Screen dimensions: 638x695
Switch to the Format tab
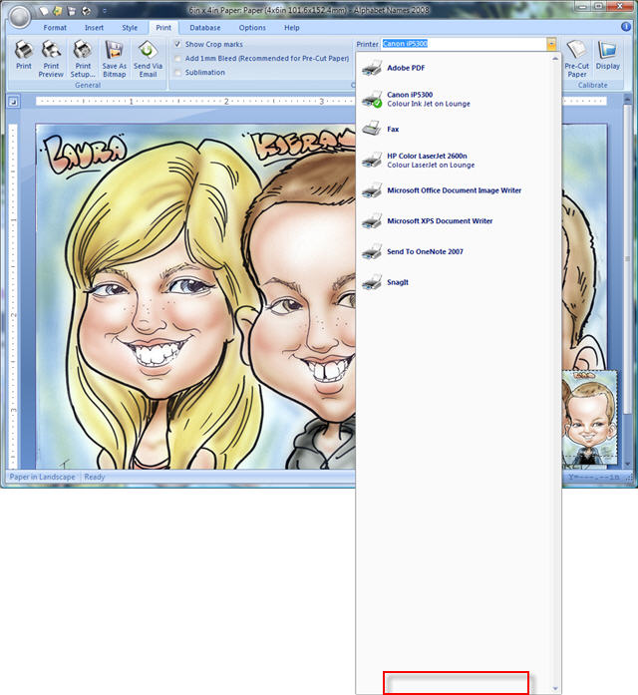(55, 28)
